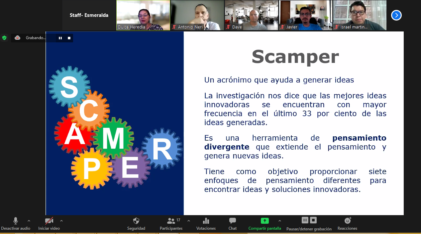Expand audio options arrow beside microphone
Viewport: 421px width, 234px height.
click(29, 221)
